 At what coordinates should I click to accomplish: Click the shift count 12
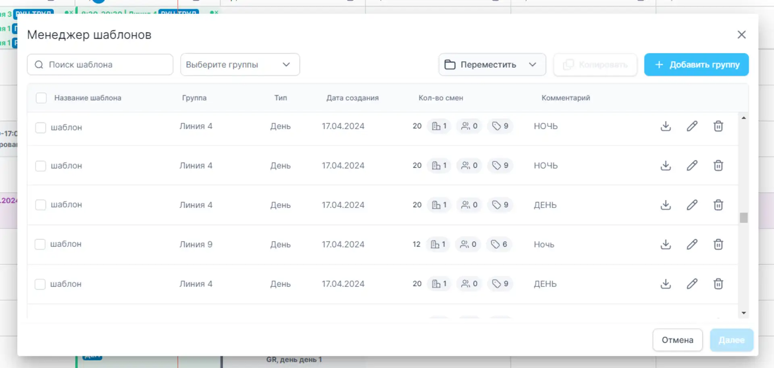pos(416,244)
